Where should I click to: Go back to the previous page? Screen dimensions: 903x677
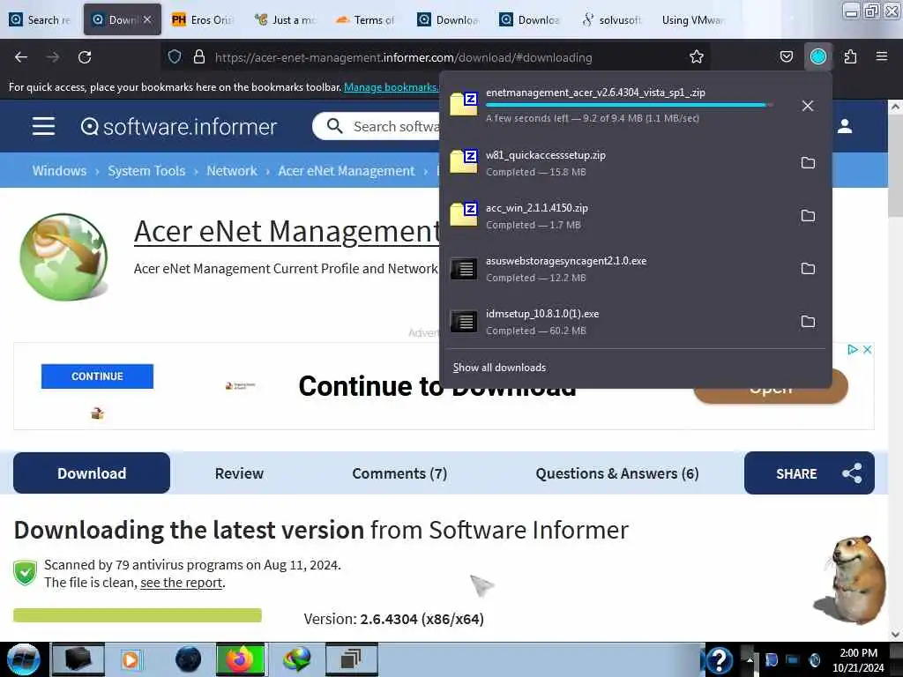pyautogui.click(x=21, y=57)
